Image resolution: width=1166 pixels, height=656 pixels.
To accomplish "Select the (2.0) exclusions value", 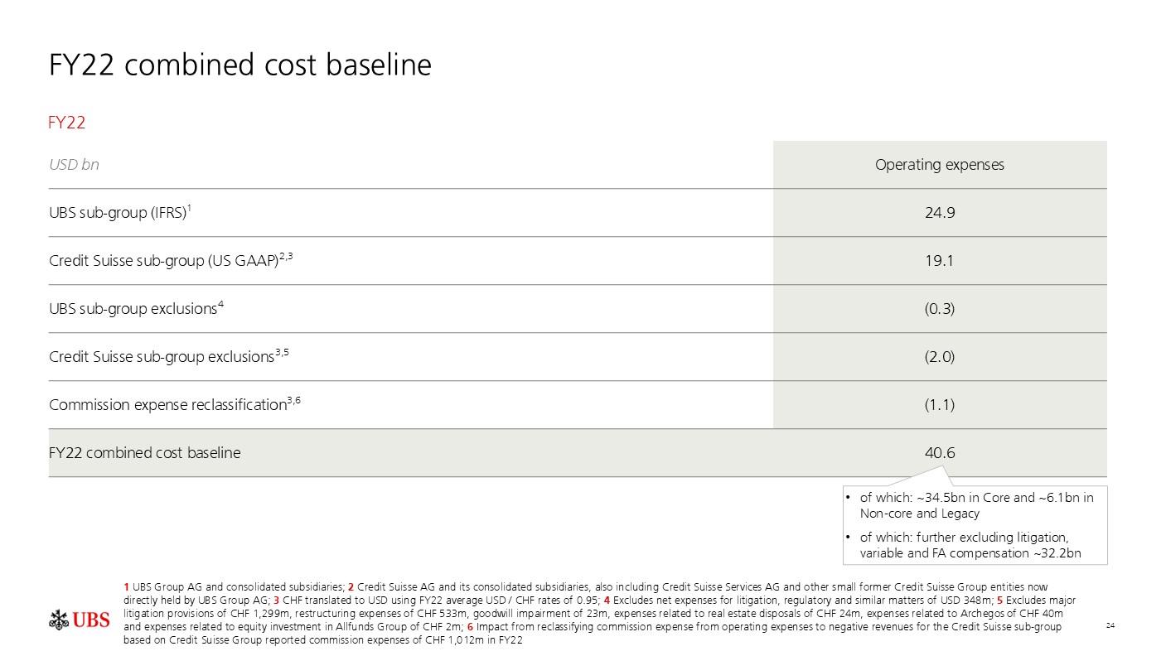I will click(939, 357).
